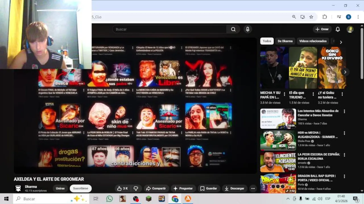Screen dimensions: 364x204
Task: Start voice search with microphone icon
Action: tap(248, 29)
